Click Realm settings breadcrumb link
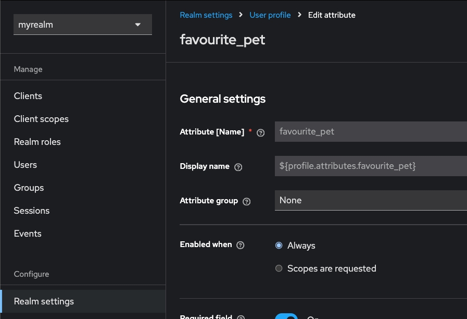 [x=206, y=15]
